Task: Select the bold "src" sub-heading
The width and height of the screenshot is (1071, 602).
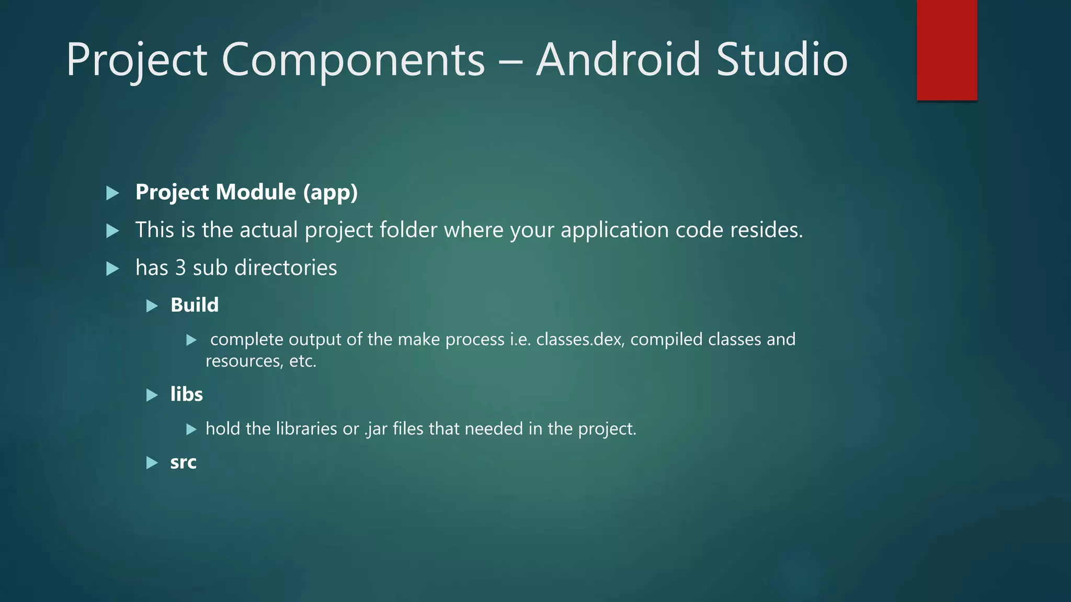Action: click(184, 462)
